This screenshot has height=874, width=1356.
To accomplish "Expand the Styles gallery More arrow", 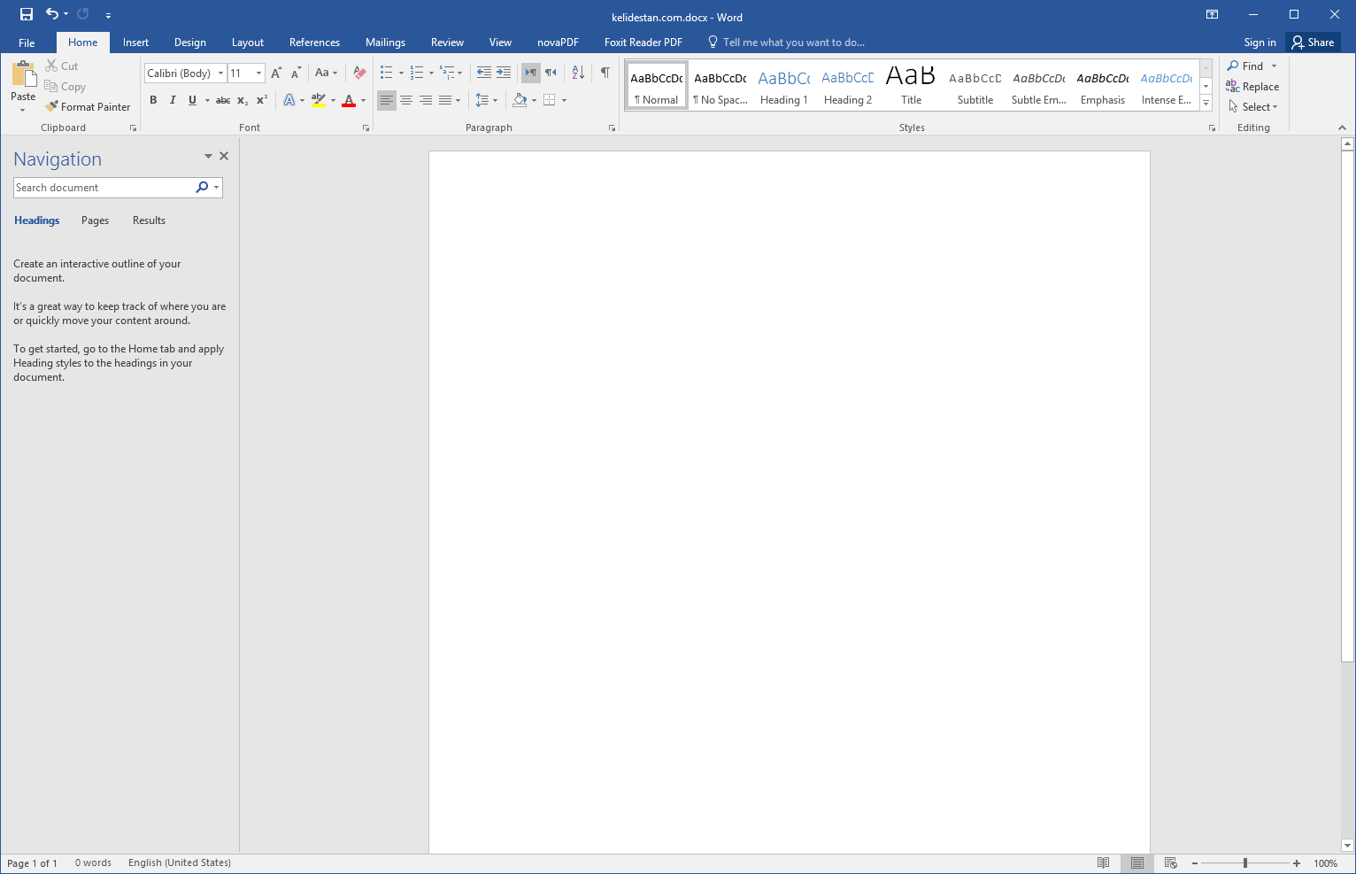I will tap(1206, 104).
